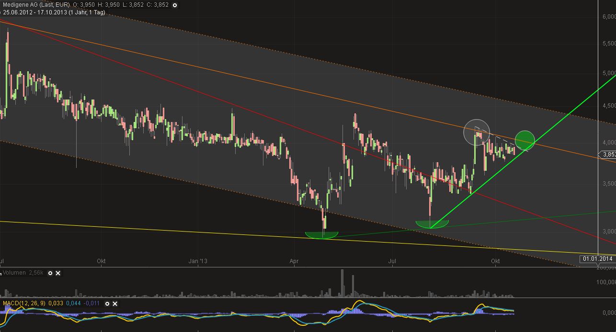Click the 3,852 current price label
This screenshot has height=332, width=616.
[607, 155]
